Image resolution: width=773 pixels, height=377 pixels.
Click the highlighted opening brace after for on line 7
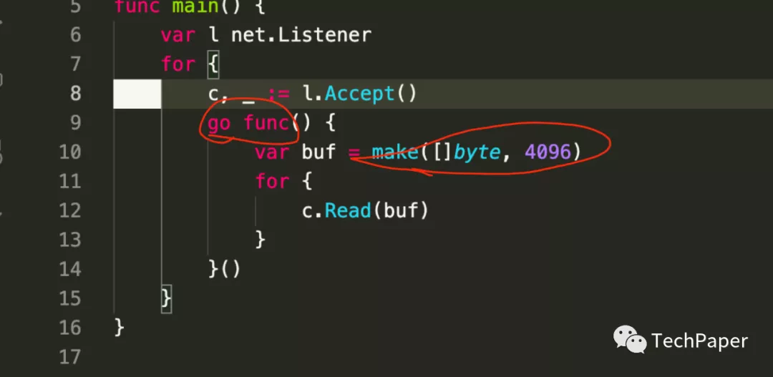pyautogui.click(x=213, y=64)
